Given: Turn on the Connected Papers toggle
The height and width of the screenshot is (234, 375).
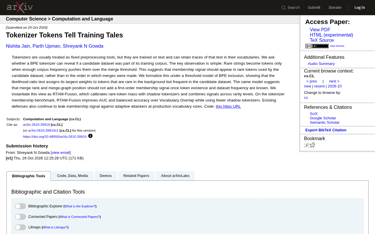Looking at the screenshot, I should coord(21,217).
